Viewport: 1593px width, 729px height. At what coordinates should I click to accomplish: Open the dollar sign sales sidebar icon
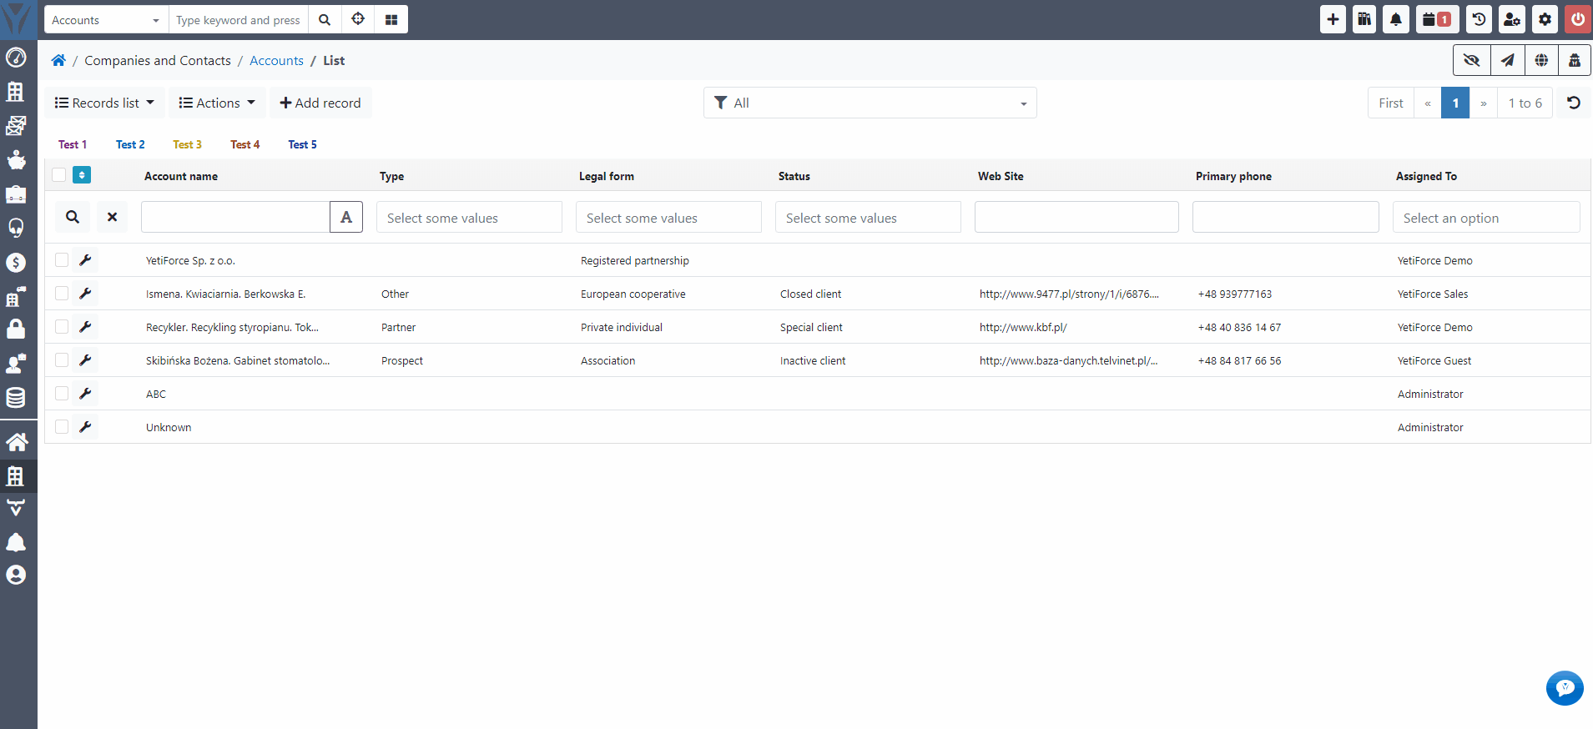point(16,263)
